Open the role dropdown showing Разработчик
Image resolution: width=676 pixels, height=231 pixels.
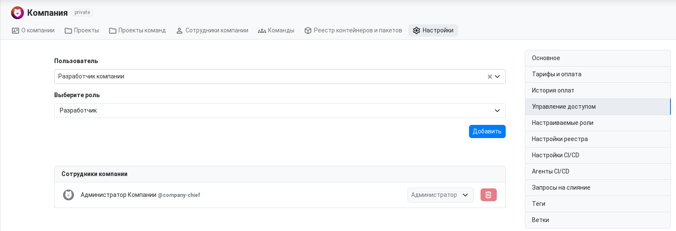pyautogui.click(x=280, y=111)
